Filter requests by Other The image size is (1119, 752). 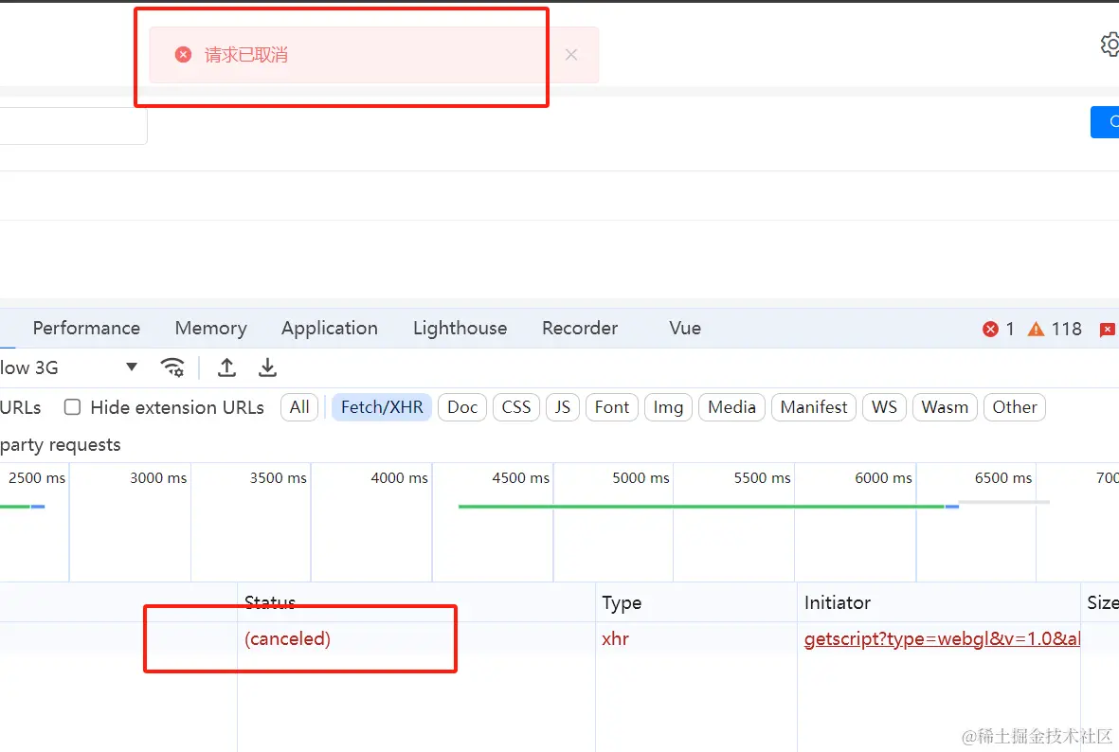click(x=1014, y=407)
